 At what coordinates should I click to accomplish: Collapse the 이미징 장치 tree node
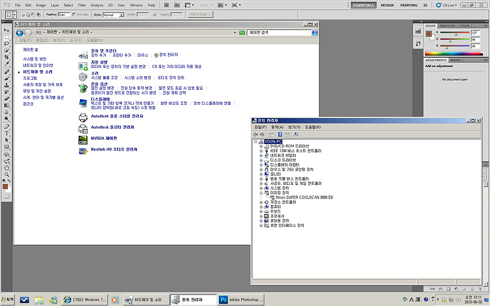(x=261, y=192)
